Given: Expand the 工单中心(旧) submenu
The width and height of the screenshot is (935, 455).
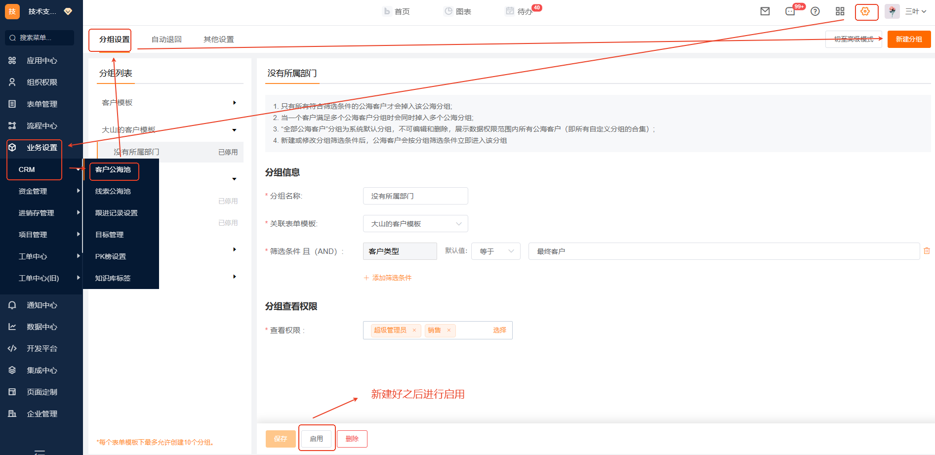Looking at the screenshot, I should click(79, 278).
